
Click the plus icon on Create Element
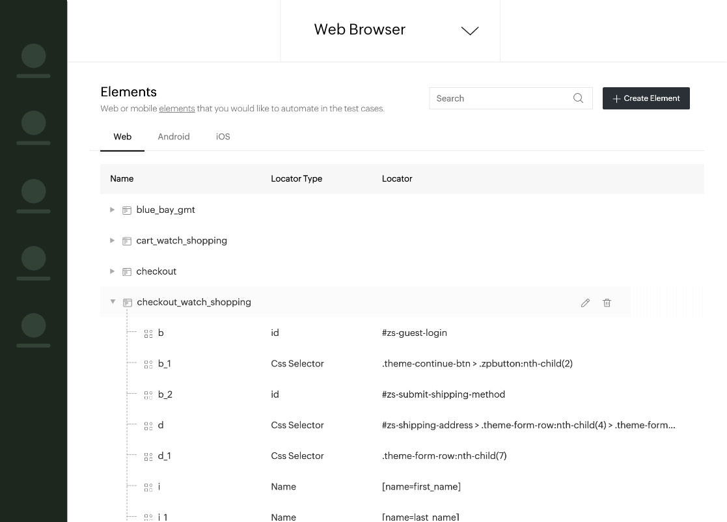pyautogui.click(x=616, y=99)
